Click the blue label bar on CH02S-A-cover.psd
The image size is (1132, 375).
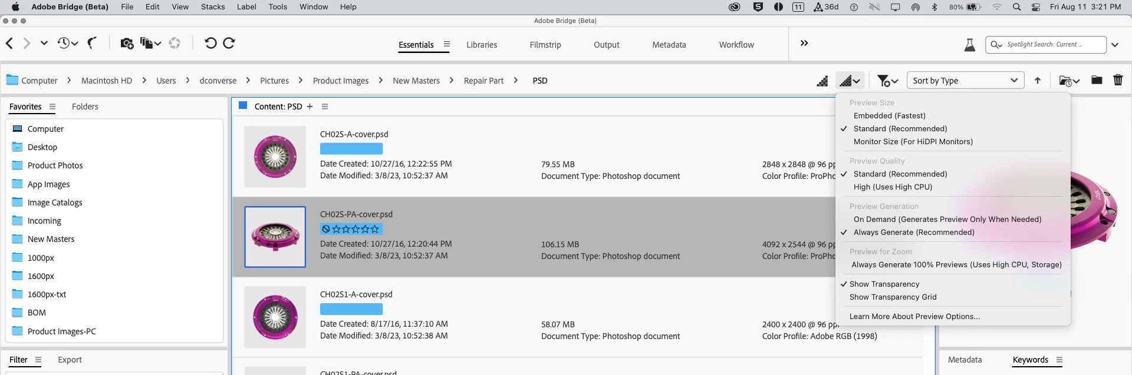pos(351,149)
